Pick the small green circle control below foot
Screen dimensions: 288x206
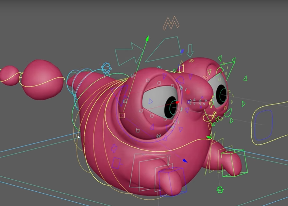click(220, 190)
